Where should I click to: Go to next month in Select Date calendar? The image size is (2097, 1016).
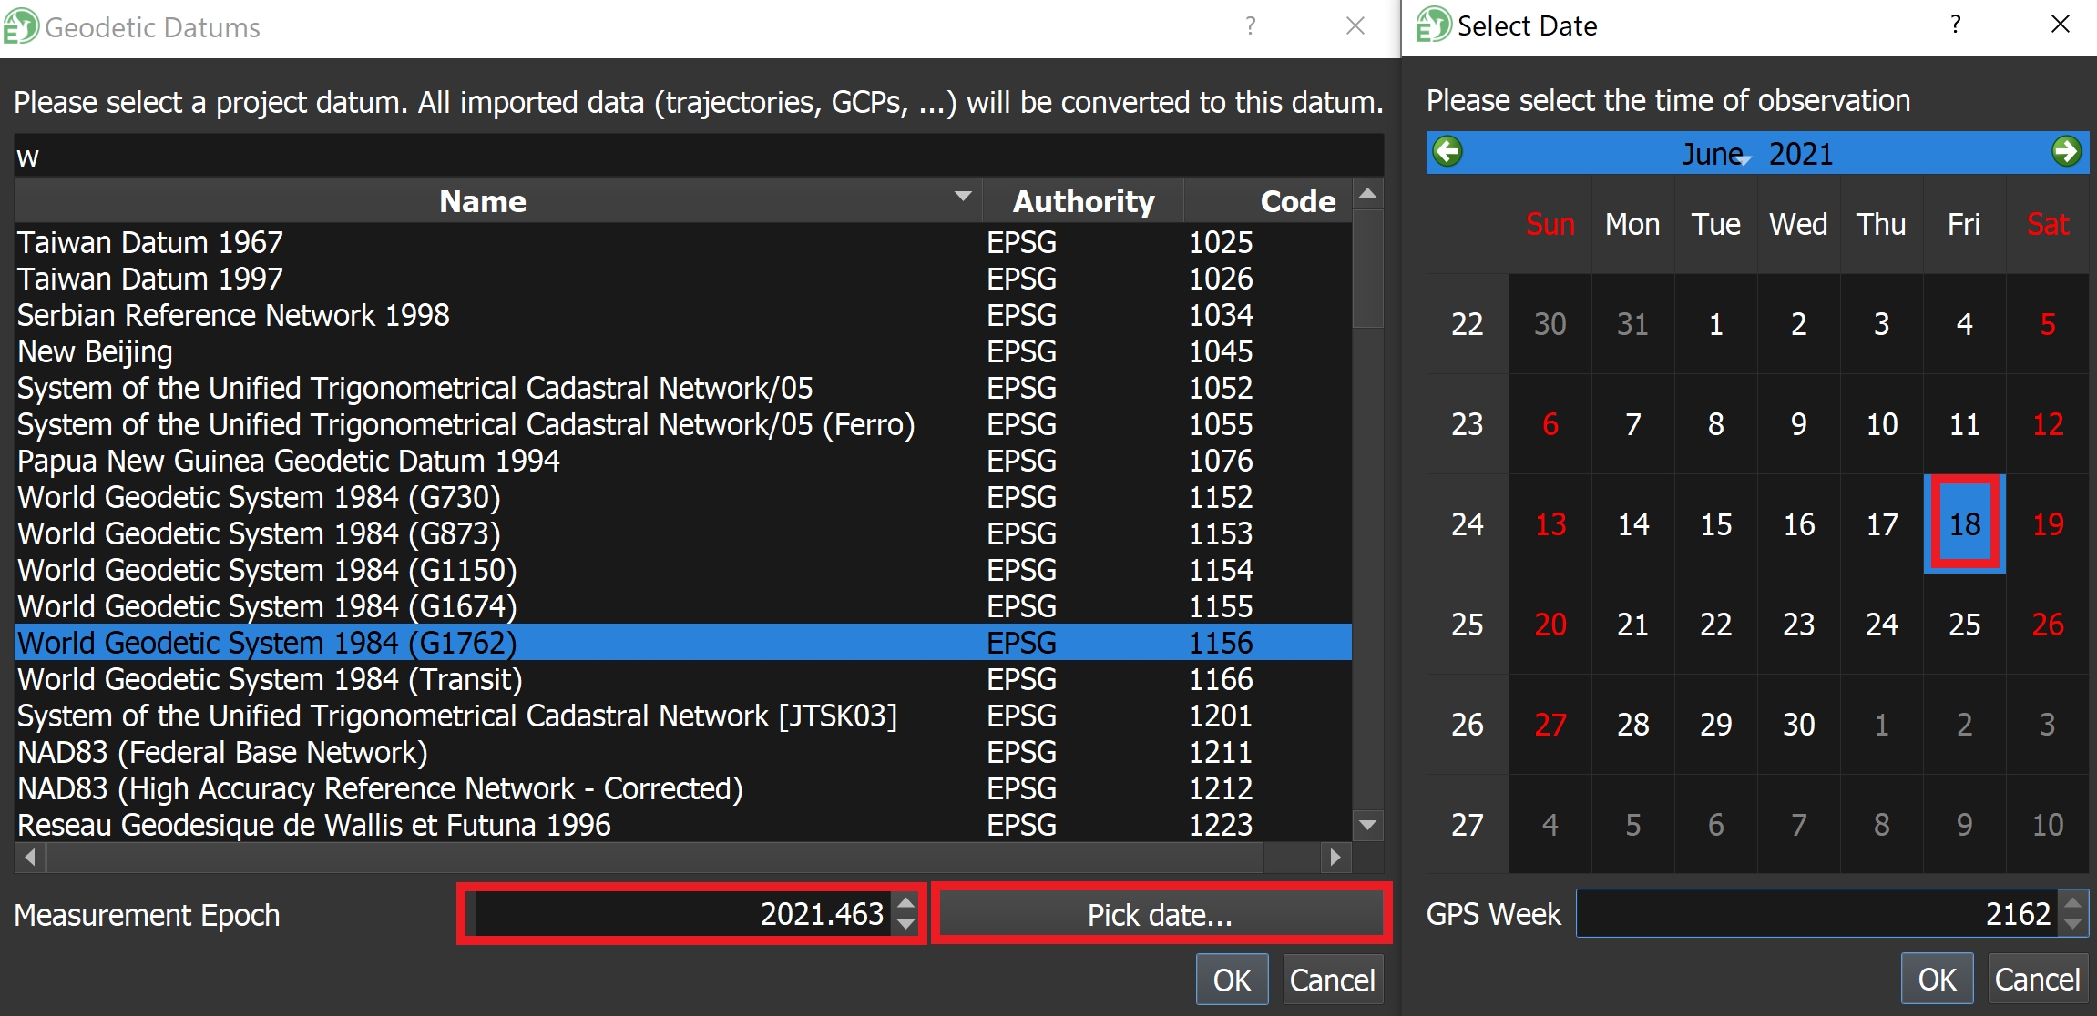tap(2066, 152)
